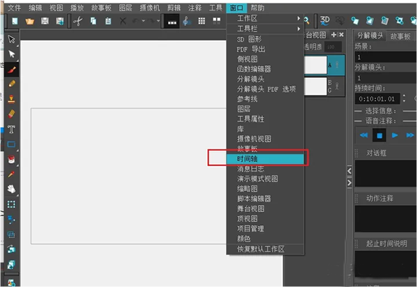Open the 摄像机 menu
This screenshot has height=287, width=417.
coord(150,8)
